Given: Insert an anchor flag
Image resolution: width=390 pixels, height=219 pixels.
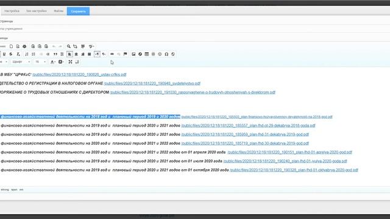Looking at the screenshot, I should [x=125, y=54].
